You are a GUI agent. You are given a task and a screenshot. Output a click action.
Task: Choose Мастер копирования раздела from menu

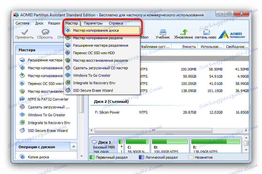(x=102, y=38)
